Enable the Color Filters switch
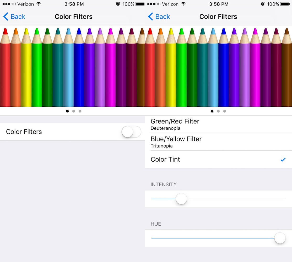292x262 pixels. click(131, 132)
